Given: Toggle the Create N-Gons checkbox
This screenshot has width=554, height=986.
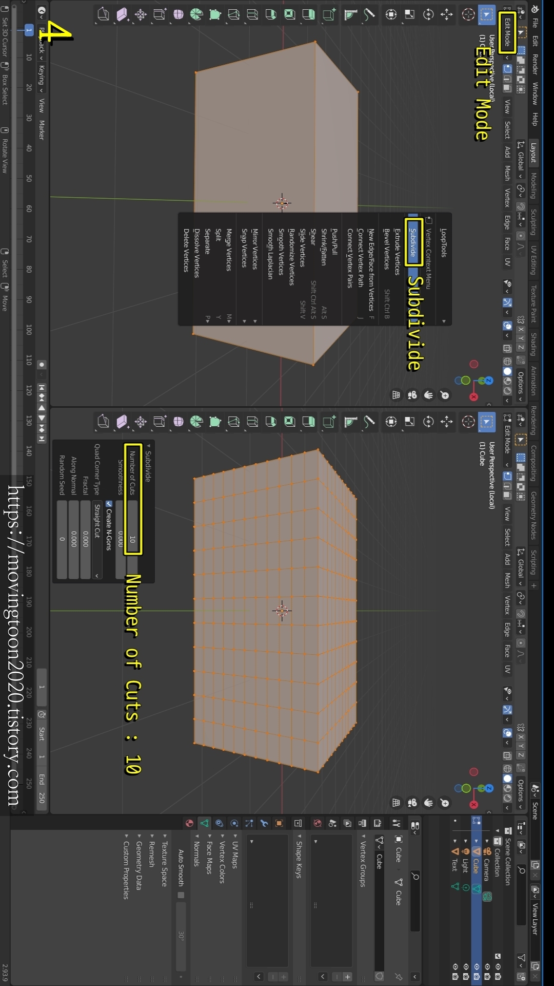Looking at the screenshot, I should tap(108, 504).
